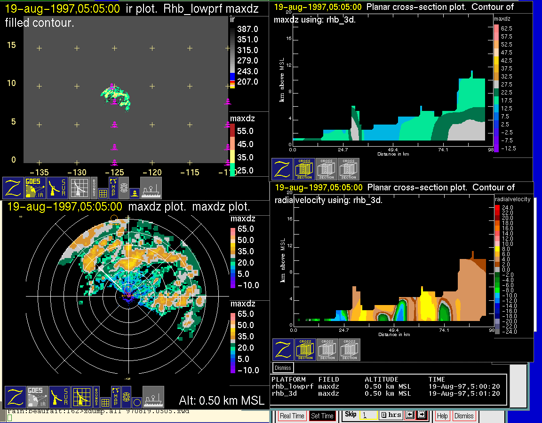Toggle Real Time mode
Image resolution: width=542 pixels, height=423 pixels.
pyautogui.click(x=292, y=416)
